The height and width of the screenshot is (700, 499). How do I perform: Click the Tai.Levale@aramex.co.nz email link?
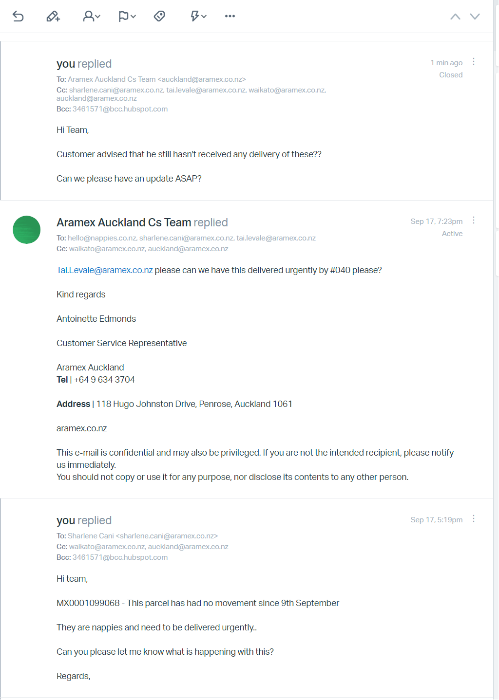pos(105,270)
